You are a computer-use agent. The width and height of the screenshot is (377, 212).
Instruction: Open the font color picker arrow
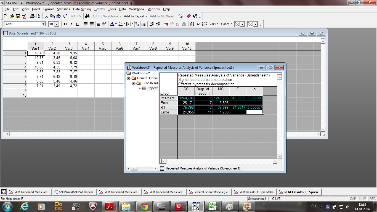coord(116,24)
